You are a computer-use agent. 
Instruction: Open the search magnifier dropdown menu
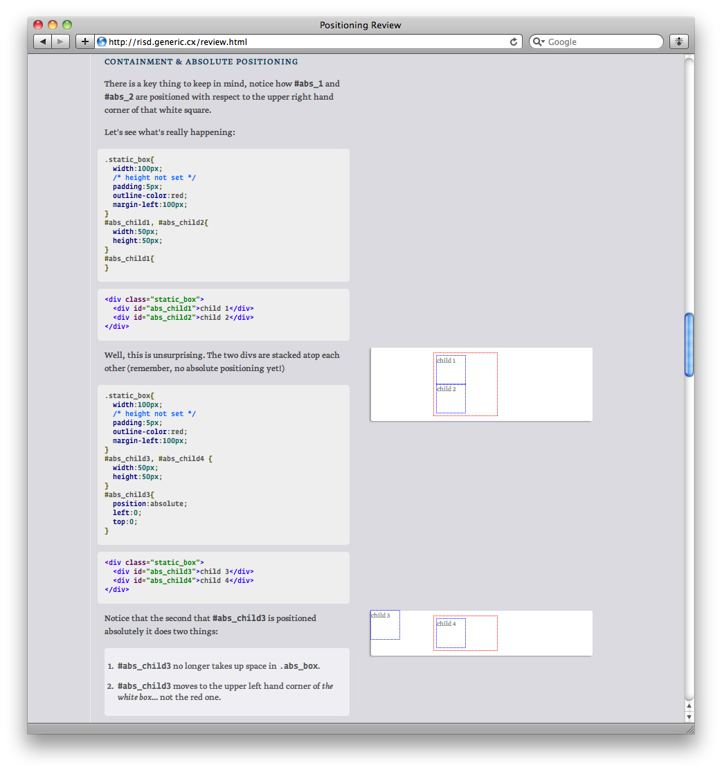[539, 42]
